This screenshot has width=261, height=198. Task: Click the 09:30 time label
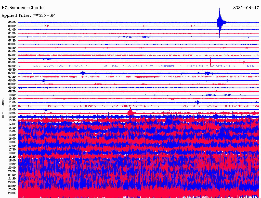[12, 91]
